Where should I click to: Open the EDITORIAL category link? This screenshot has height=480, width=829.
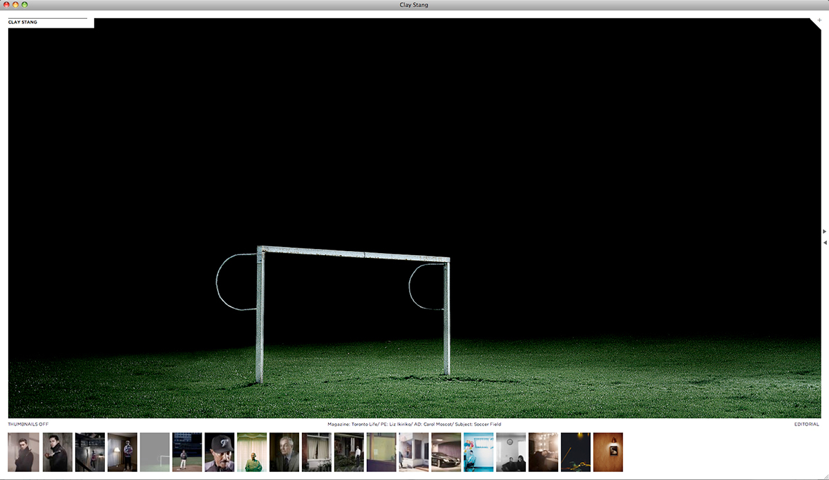807,424
